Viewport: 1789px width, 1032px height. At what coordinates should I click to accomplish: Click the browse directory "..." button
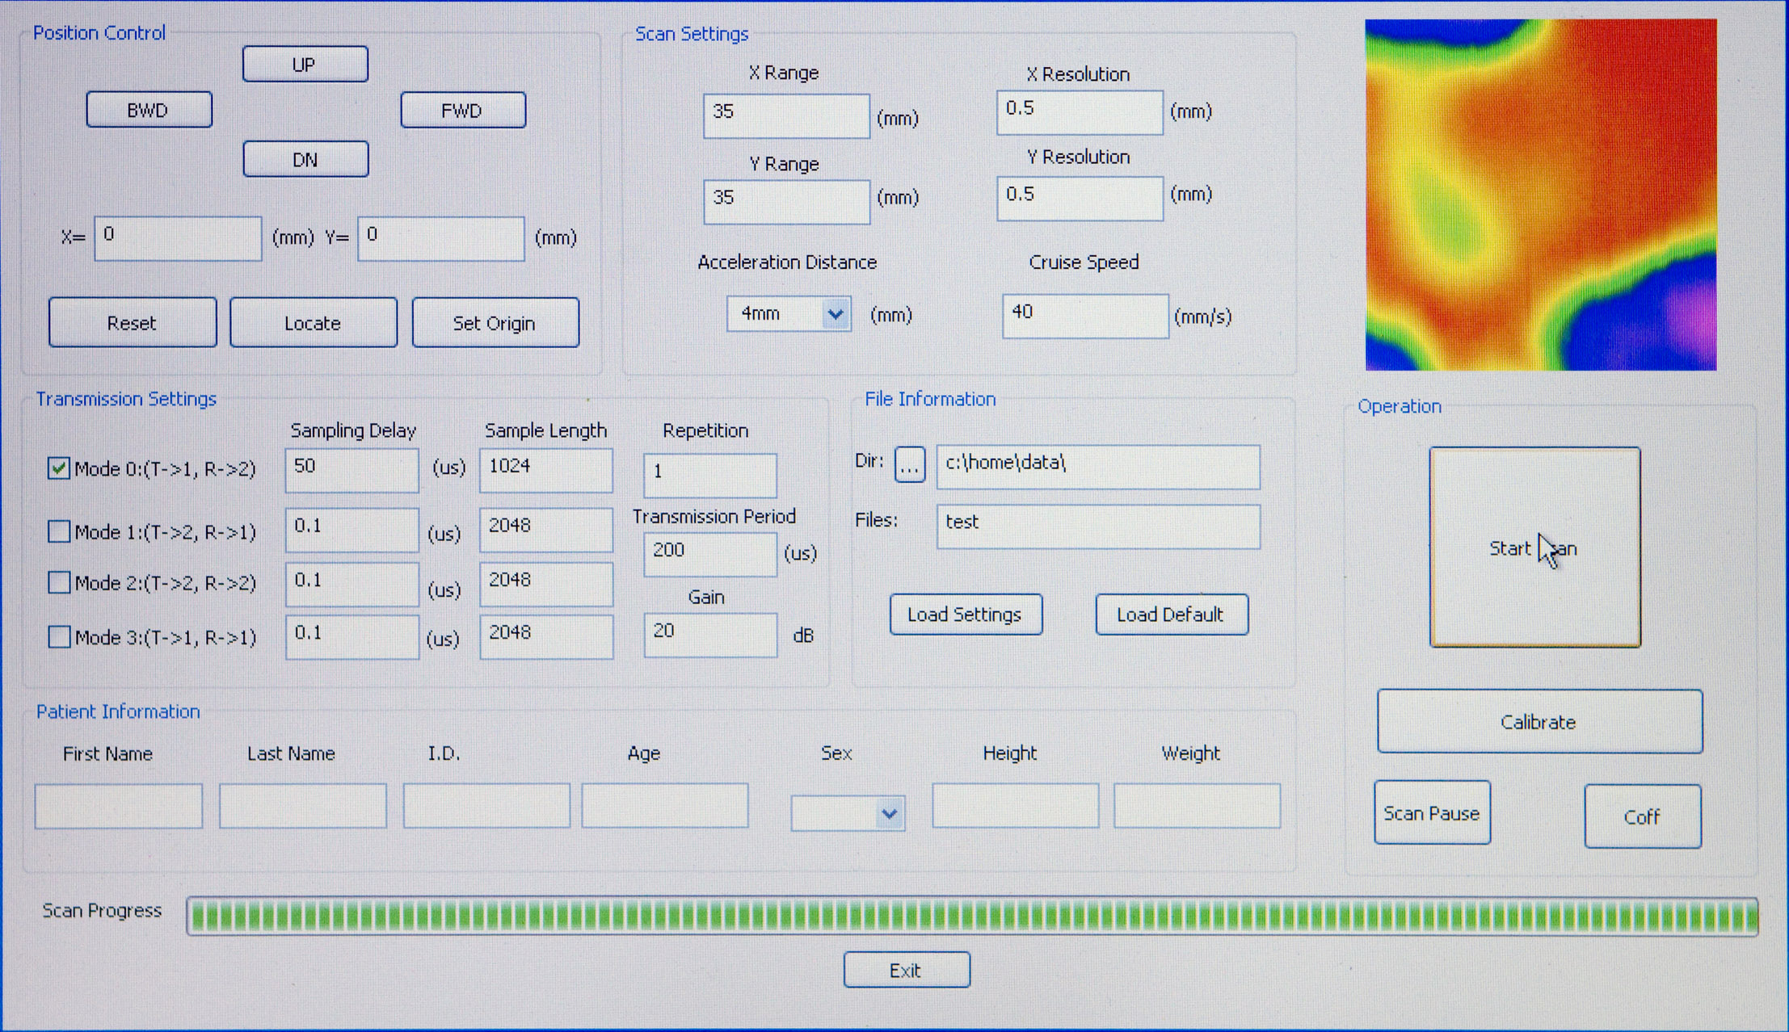click(910, 465)
